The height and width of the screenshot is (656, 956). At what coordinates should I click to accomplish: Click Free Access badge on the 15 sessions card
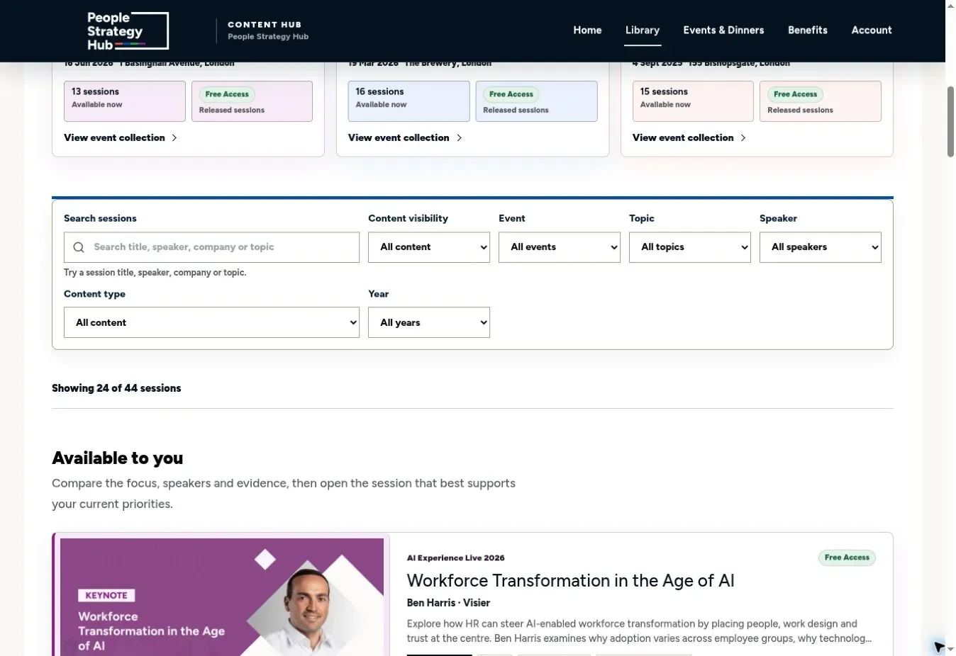(x=795, y=94)
